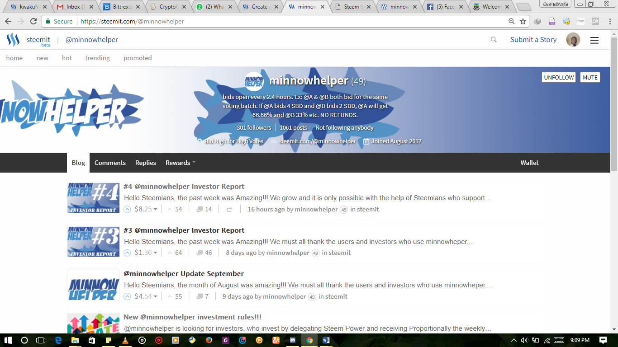The width and height of the screenshot is (618, 347).
Task: Click the MUTE button
Action: coord(590,77)
